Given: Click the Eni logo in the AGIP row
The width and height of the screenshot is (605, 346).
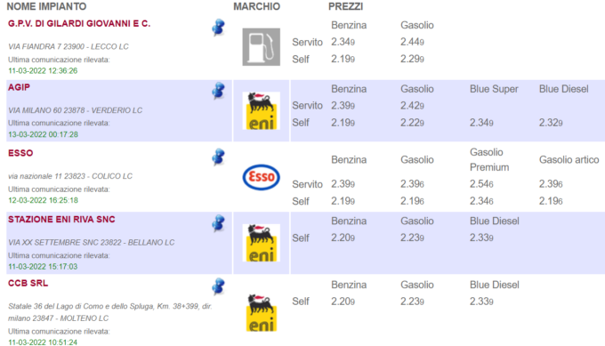Looking at the screenshot, I should point(262,110).
